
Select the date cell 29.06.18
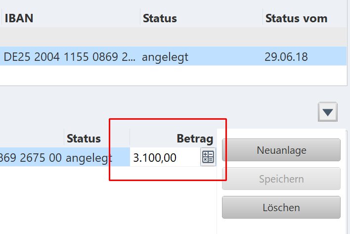pos(286,57)
